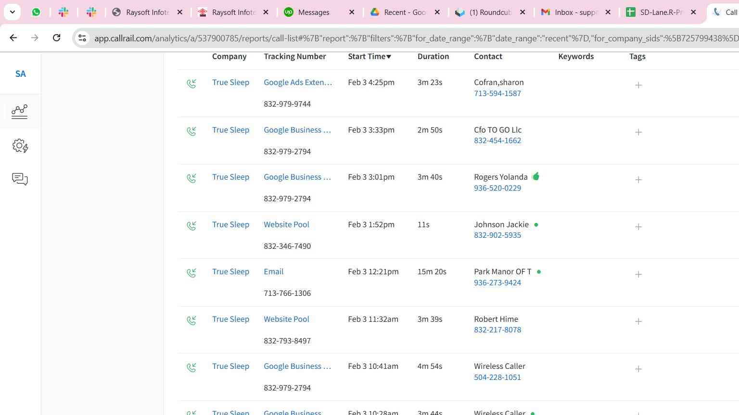
Task: View site information icon in address bar
Action: [82, 38]
